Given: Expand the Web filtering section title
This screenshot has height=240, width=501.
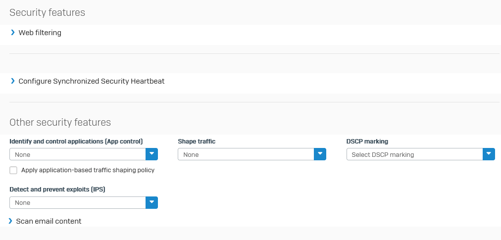Looking at the screenshot, I should pyautogui.click(x=40, y=33).
